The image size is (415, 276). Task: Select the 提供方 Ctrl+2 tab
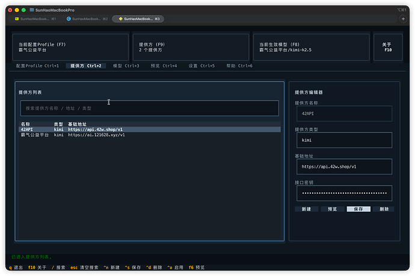pos(86,66)
